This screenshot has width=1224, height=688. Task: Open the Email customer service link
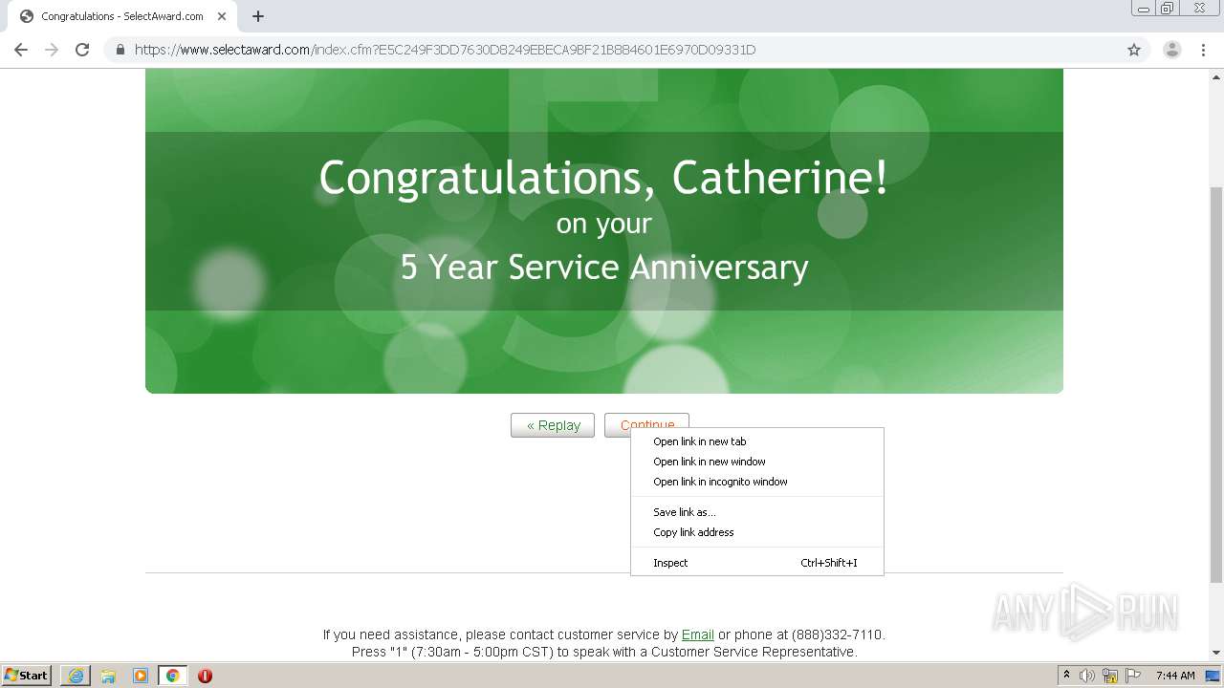pos(697,634)
